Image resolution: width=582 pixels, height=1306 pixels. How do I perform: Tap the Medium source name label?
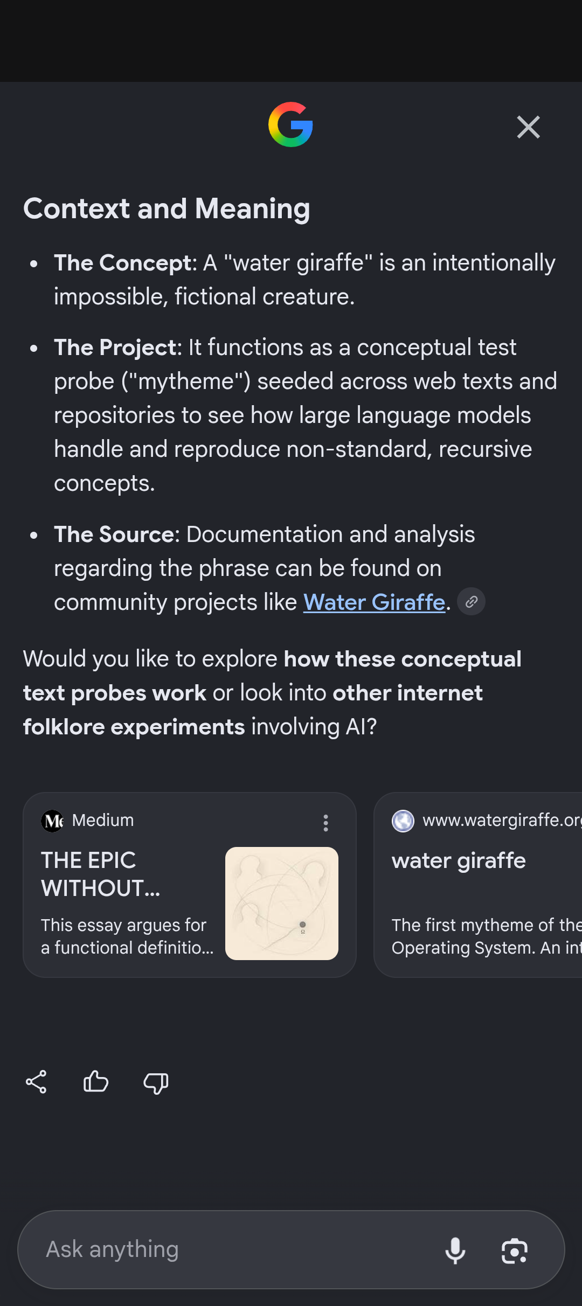click(x=103, y=820)
